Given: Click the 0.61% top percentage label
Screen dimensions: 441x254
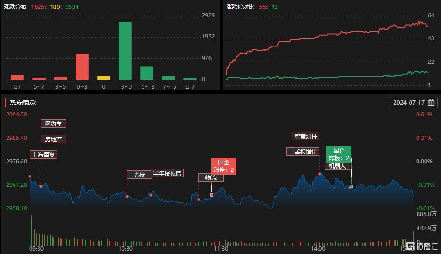Looking at the screenshot, I should 424,115.
